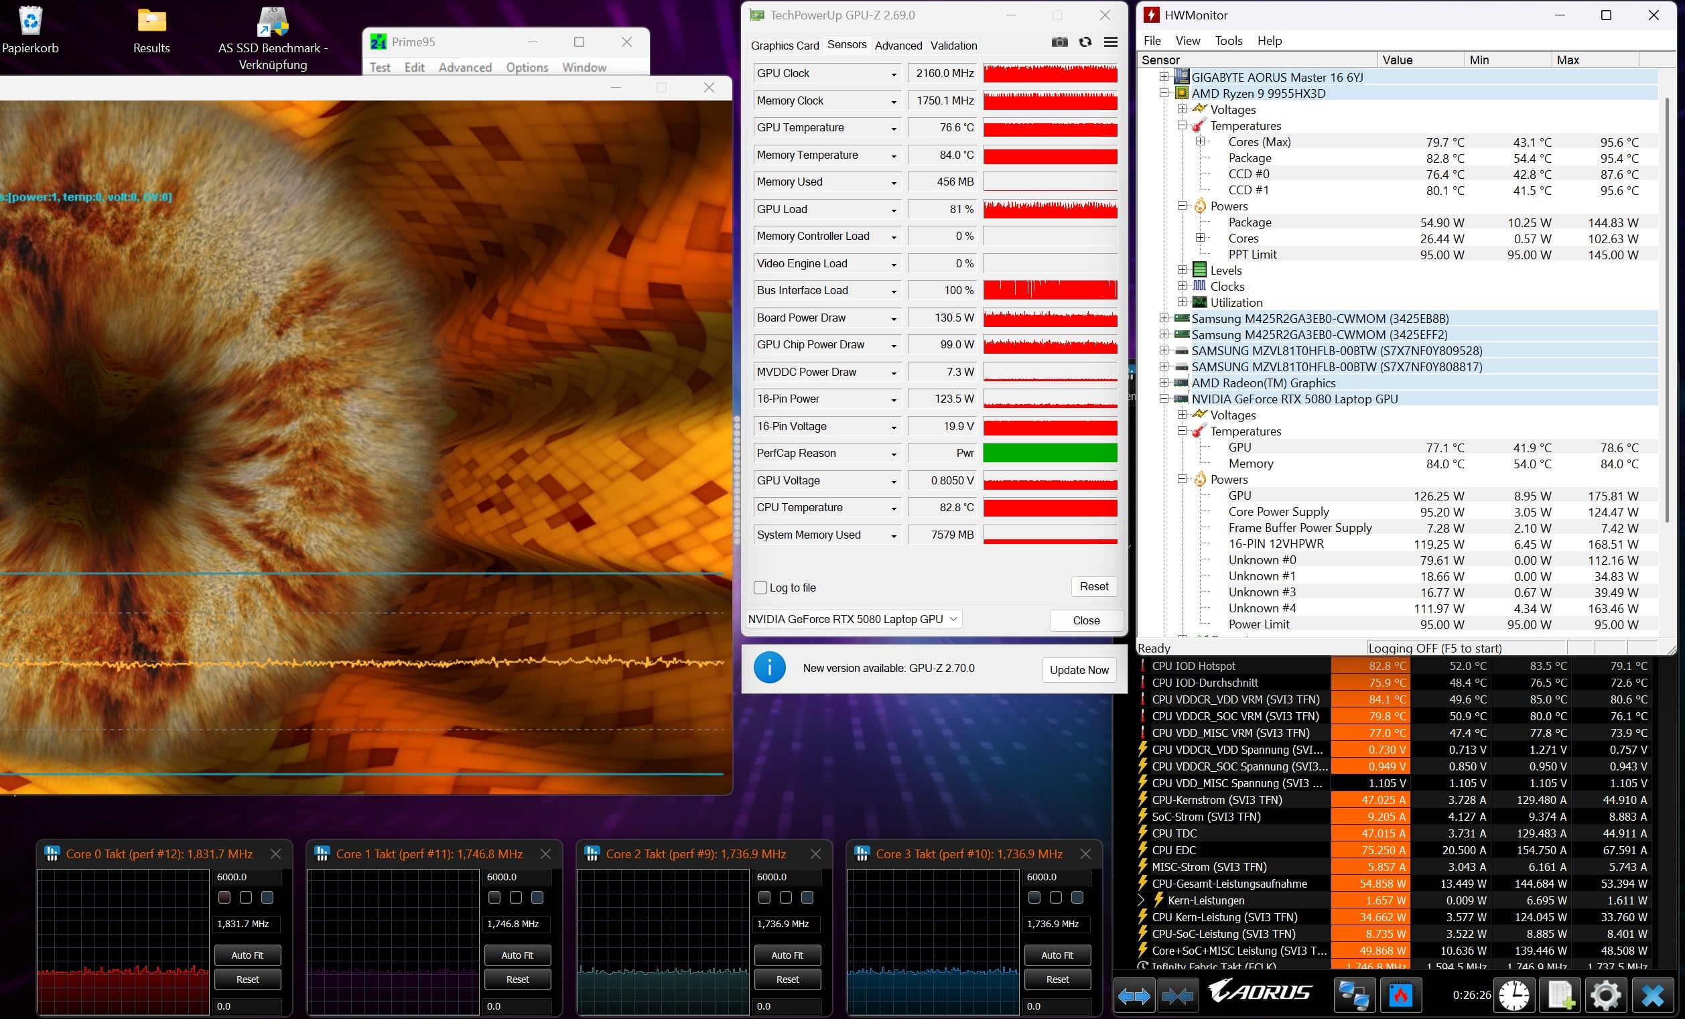
Task: Click Reset in the Core 1 Takt graph
Action: click(518, 979)
